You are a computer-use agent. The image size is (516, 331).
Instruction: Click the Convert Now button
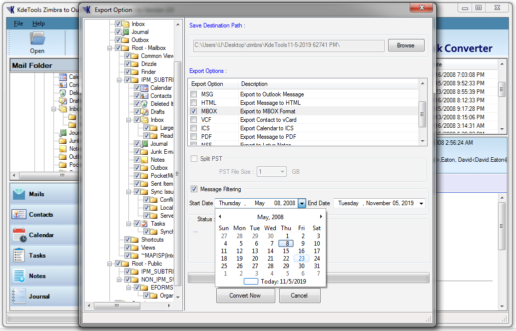pyautogui.click(x=245, y=296)
